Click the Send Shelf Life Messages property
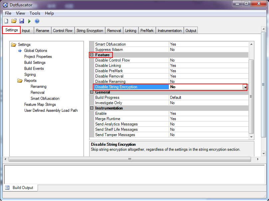 (x=171, y=129)
